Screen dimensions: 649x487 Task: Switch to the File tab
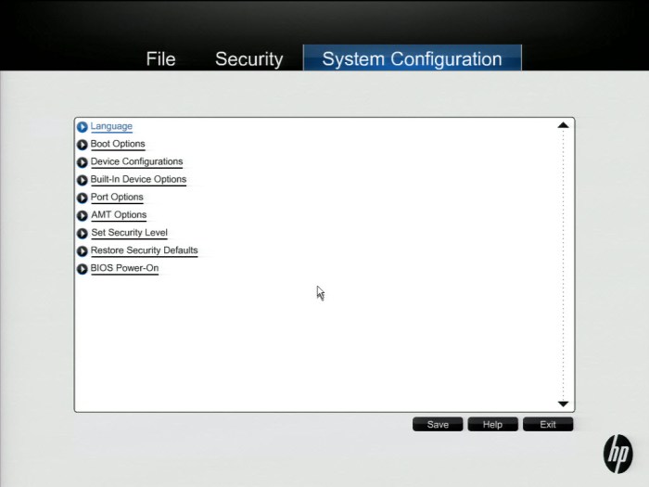[x=160, y=58]
